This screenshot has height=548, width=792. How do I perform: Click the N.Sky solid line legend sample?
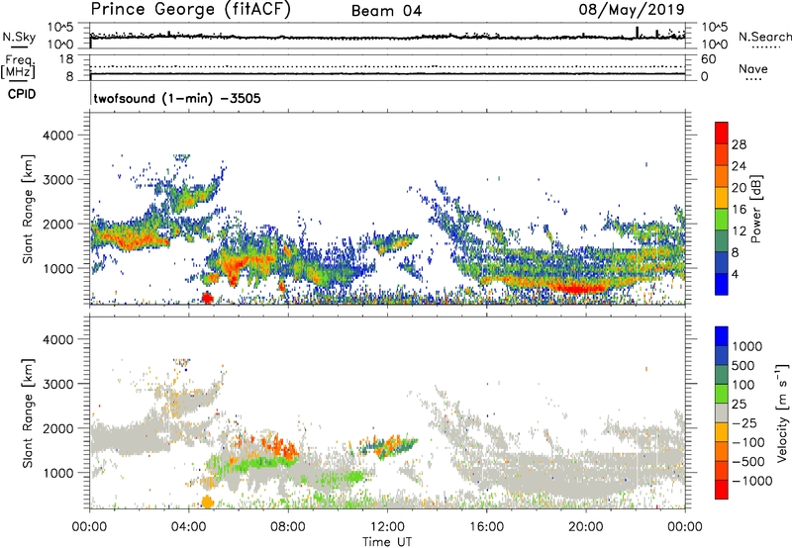pyautogui.click(x=19, y=46)
